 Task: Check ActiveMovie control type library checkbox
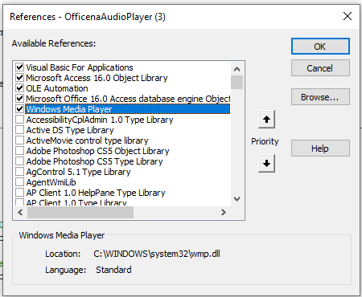[19, 140]
